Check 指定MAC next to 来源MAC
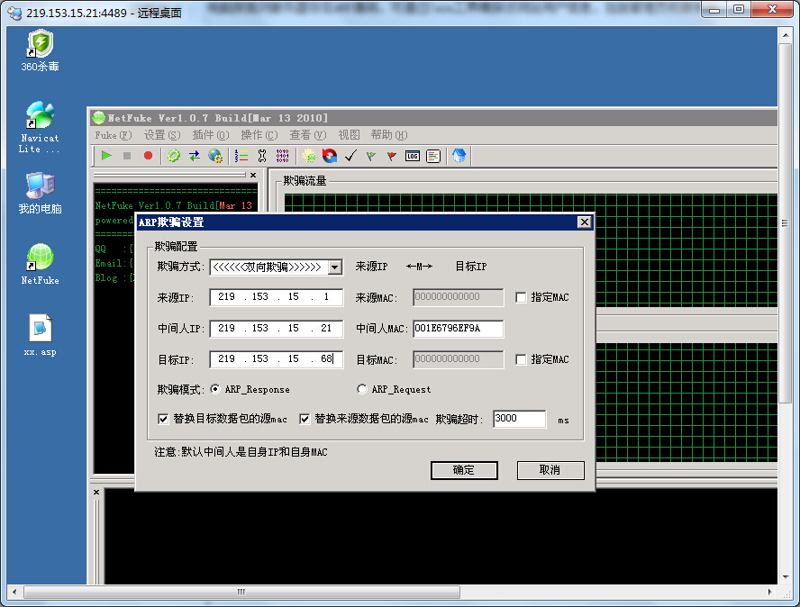The height and width of the screenshot is (607, 800). [x=521, y=297]
